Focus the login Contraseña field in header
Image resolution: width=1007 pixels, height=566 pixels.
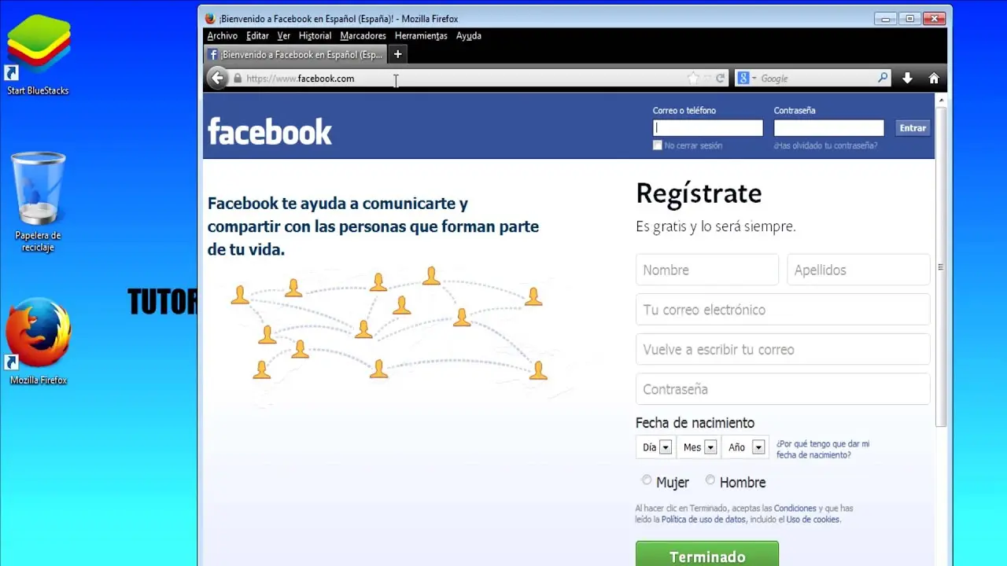(x=829, y=128)
